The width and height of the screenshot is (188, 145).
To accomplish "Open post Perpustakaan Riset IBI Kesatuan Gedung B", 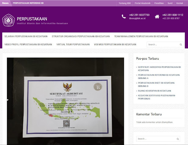I will [156, 84].
